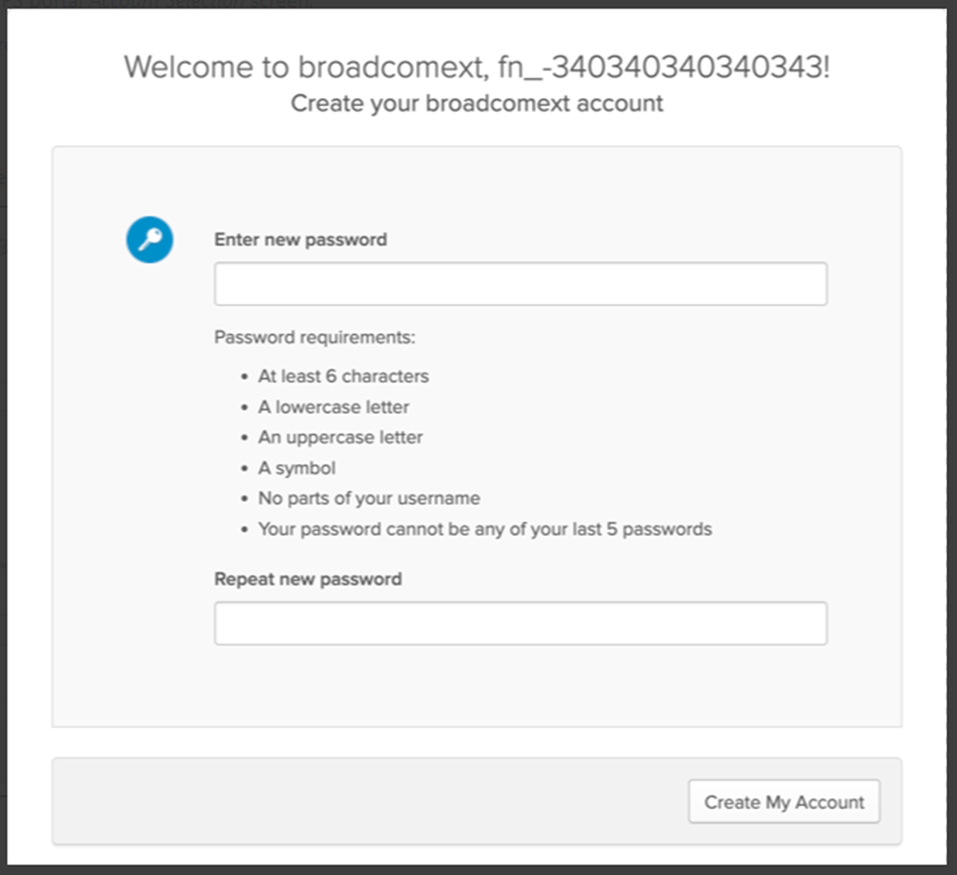Click the "Enter new password" label

point(300,240)
